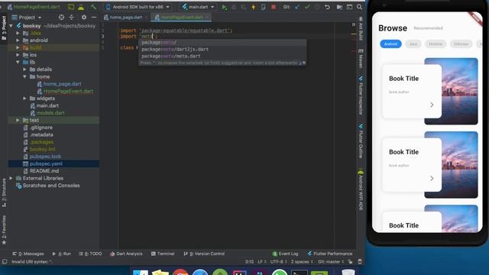Open README.md in project tree
Image resolution: width=489 pixels, height=275 pixels.
[x=44, y=171]
